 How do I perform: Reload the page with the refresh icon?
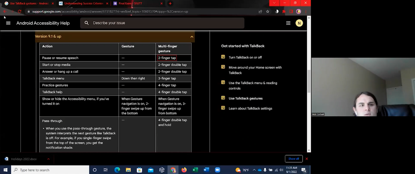[x=19, y=12]
